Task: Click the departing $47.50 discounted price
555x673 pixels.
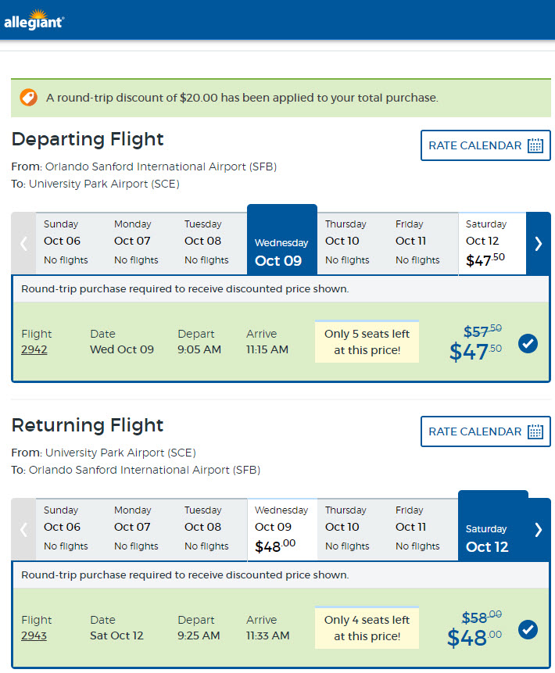Action: point(477,352)
